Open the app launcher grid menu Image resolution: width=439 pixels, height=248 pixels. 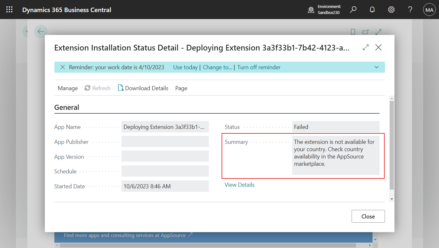coord(9,9)
